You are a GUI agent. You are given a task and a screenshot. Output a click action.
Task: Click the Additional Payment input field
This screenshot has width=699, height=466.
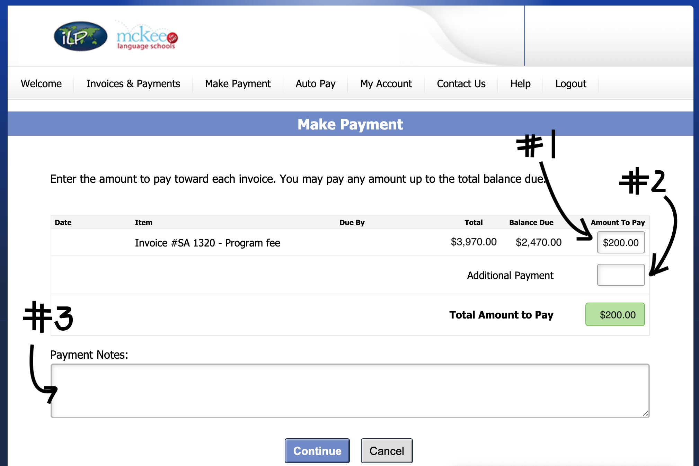coord(620,275)
